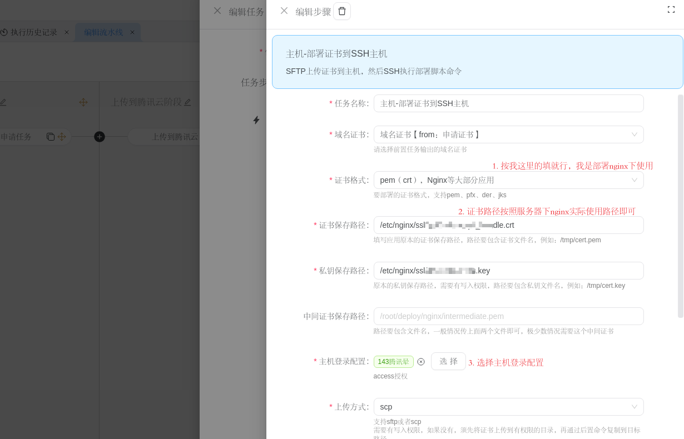The image size is (684, 439).
Task: Switch to the 执行历史记录 tab
Action: pyautogui.click(x=34, y=32)
